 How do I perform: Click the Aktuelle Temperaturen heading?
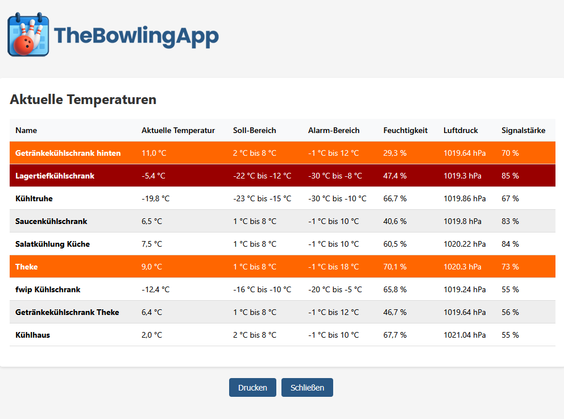[83, 99]
